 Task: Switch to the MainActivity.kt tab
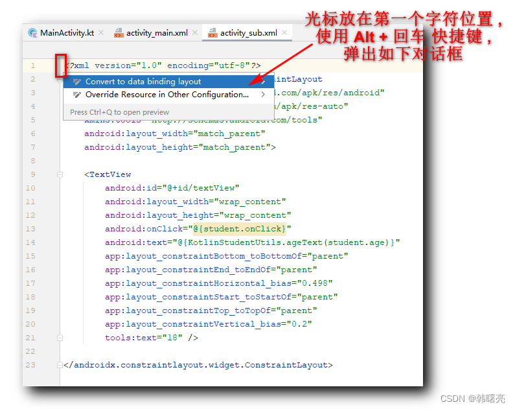point(63,33)
